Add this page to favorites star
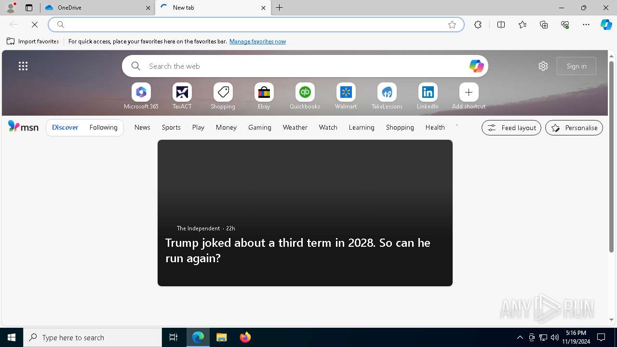The image size is (617, 347). coord(452,25)
